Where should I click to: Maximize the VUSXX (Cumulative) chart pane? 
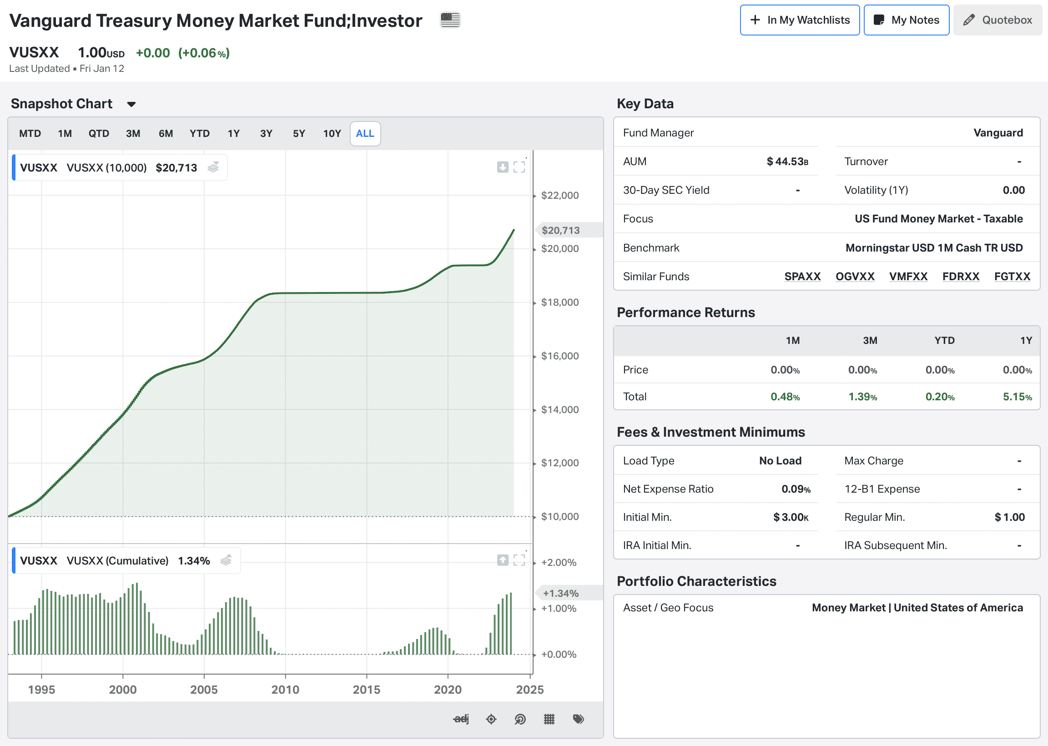click(519, 560)
